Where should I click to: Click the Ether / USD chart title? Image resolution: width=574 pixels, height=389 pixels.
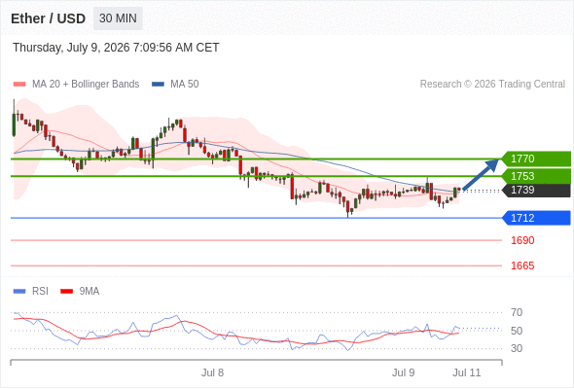48,18
